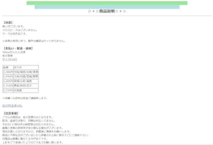Screen dimensions: 213x145
Task: Click the 1,716円 price cell
Action: [x=8, y=86]
